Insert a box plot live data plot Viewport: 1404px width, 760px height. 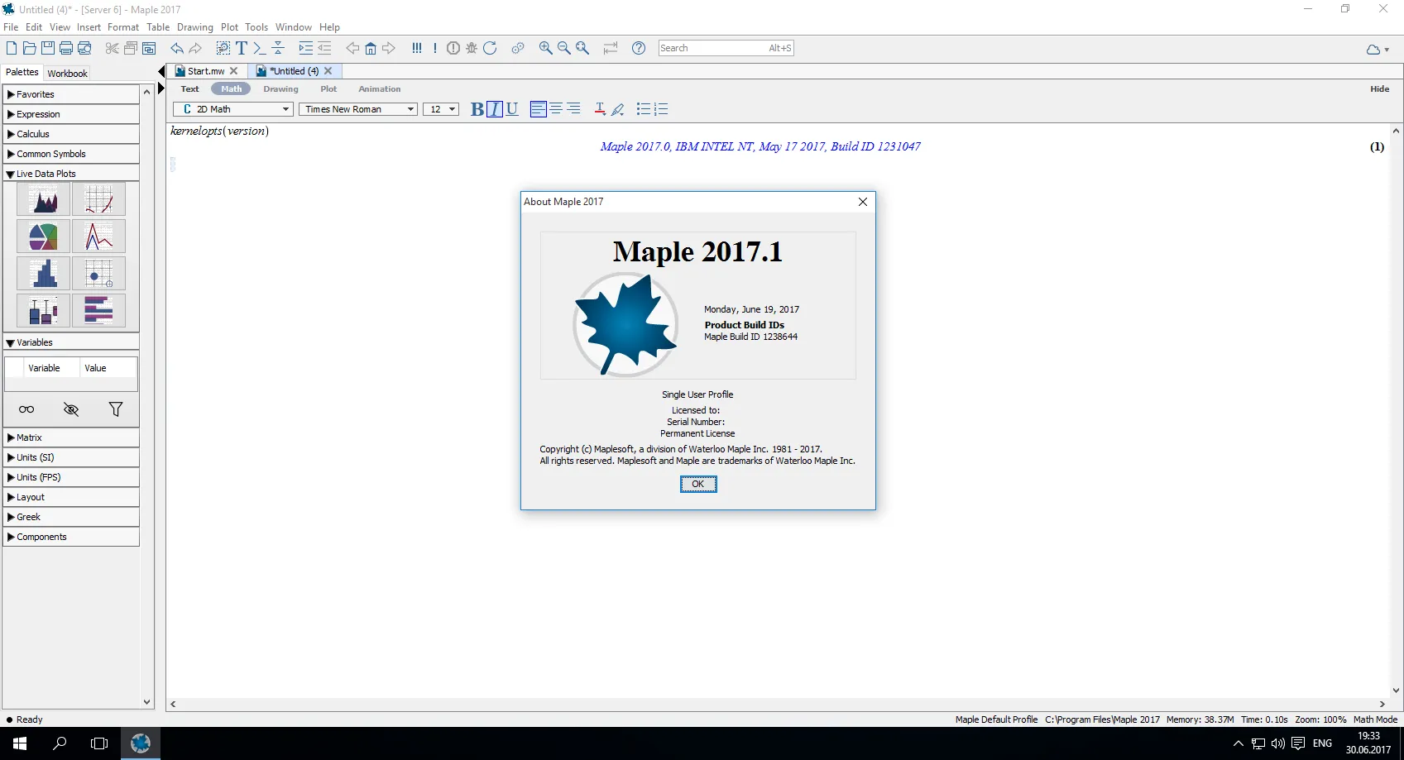point(43,311)
